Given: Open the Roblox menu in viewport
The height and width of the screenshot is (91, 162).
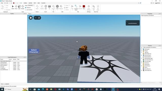Looking at the screenshot, I should 31,18.
